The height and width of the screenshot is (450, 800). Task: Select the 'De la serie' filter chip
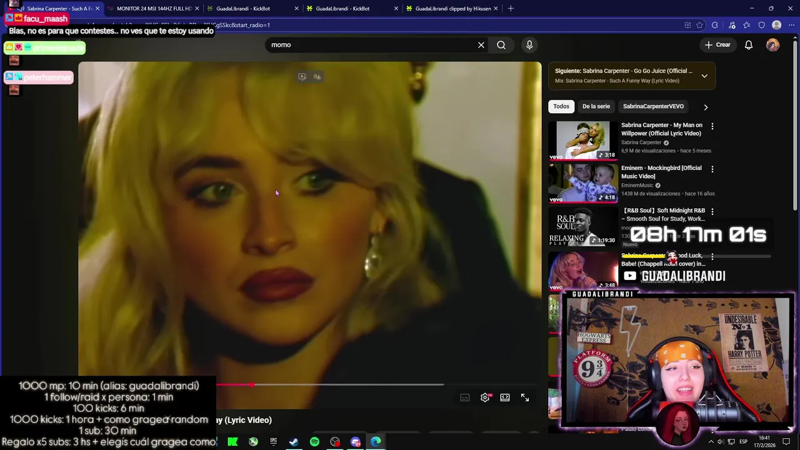[x=596, y=106]
